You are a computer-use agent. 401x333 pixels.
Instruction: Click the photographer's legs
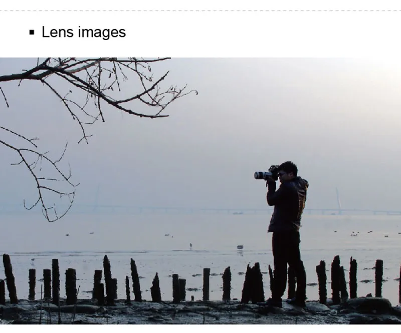tap(289, 266)
